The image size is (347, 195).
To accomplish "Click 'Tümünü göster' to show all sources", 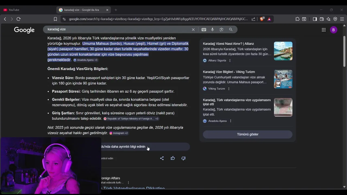I will coord(248,134).
